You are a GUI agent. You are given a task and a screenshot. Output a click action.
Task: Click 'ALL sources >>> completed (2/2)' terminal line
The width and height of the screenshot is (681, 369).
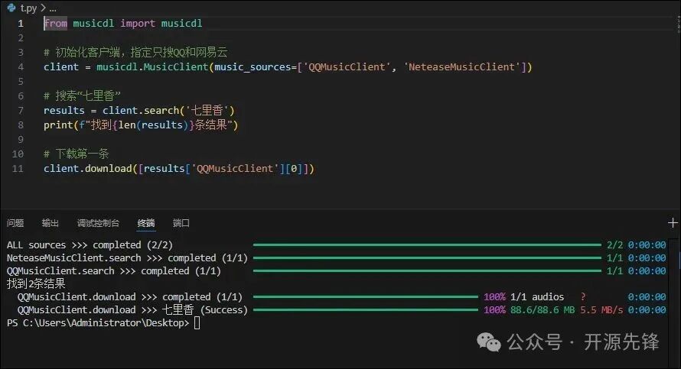click(x=90, y=245)
